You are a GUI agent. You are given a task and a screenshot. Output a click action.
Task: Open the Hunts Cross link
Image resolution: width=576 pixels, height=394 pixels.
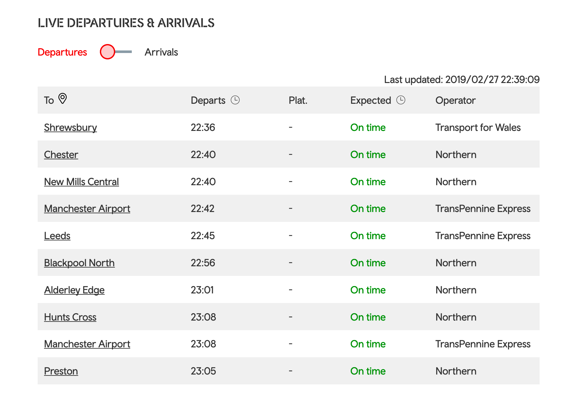click(x=70, y=317)
